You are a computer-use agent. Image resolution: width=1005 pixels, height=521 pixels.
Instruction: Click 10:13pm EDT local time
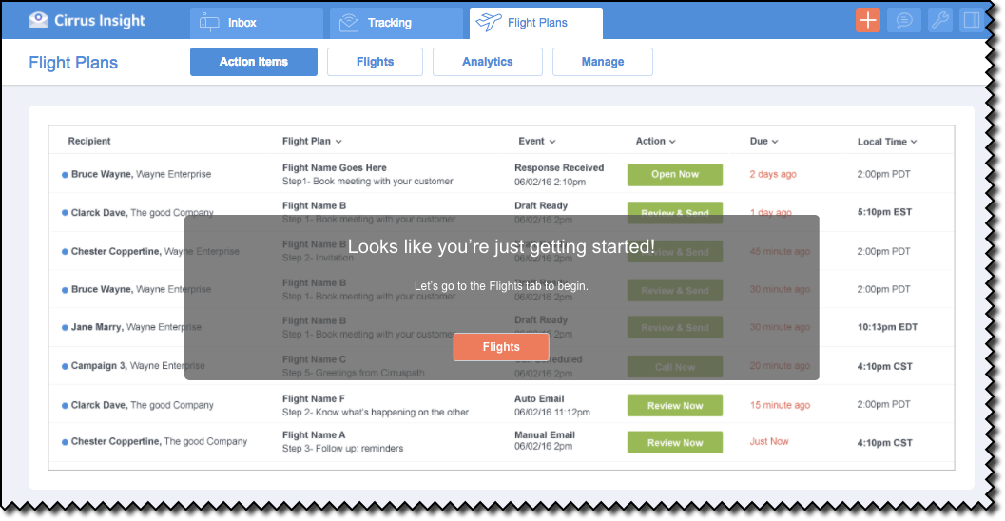(888, 327)
